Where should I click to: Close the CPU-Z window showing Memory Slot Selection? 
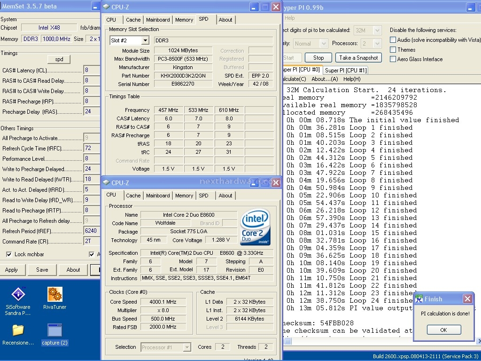point(276,7)
